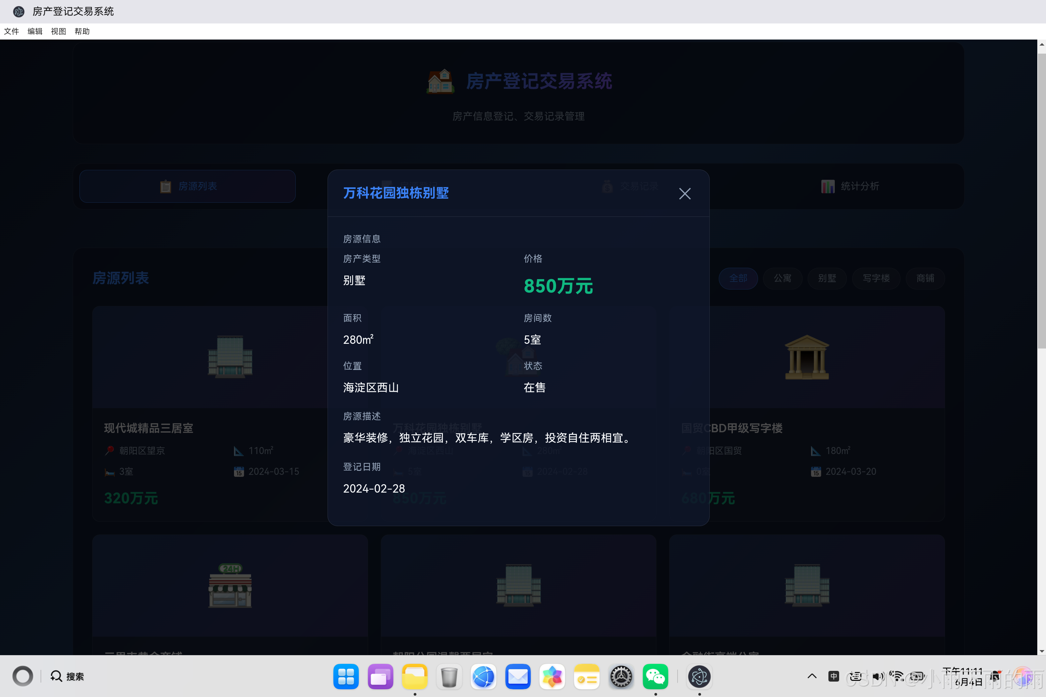Open the mail envelope icon
Viewport: 1046px width, 697px height.
(518, 677)
